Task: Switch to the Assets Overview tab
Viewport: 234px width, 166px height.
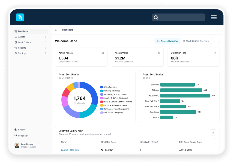Action: click(x=167, y=41)
